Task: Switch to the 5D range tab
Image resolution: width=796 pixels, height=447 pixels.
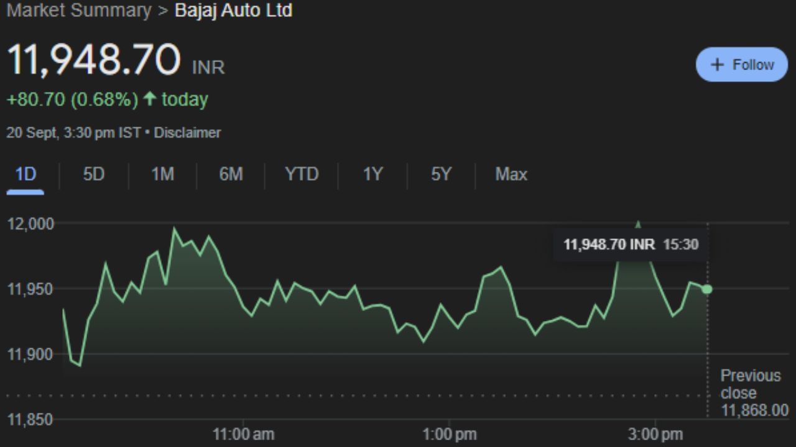Action: point(94,174)
